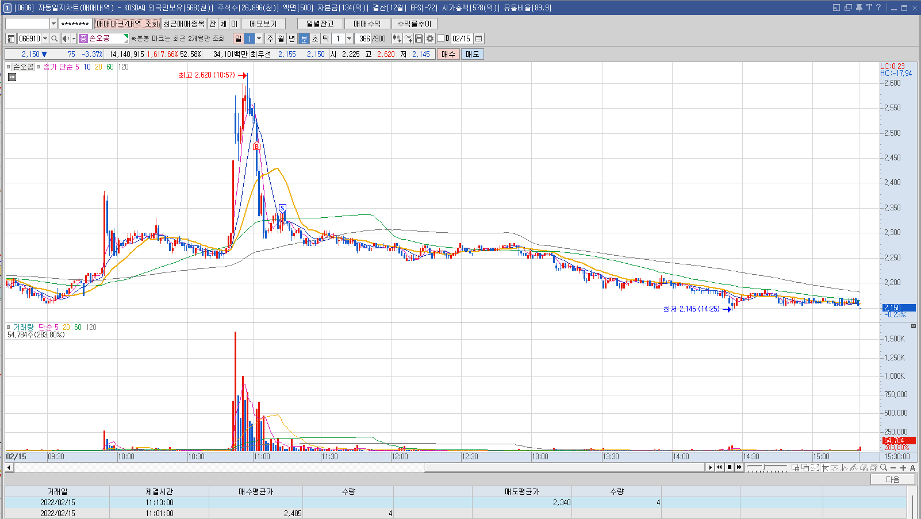
Task: Click the magnifier stock search icon
Action: point(55,39)
